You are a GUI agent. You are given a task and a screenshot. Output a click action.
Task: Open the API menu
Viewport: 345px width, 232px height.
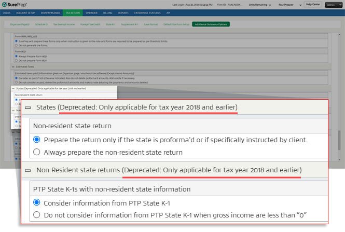[x=168, y=13]
